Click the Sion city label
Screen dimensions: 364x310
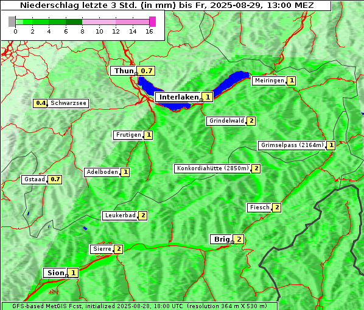(55, 273)
